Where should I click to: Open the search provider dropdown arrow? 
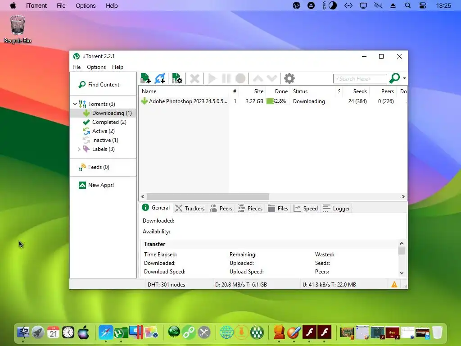coord(405,78)
